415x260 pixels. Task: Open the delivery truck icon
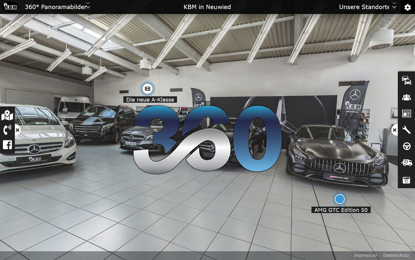click(x=406, y=163)
